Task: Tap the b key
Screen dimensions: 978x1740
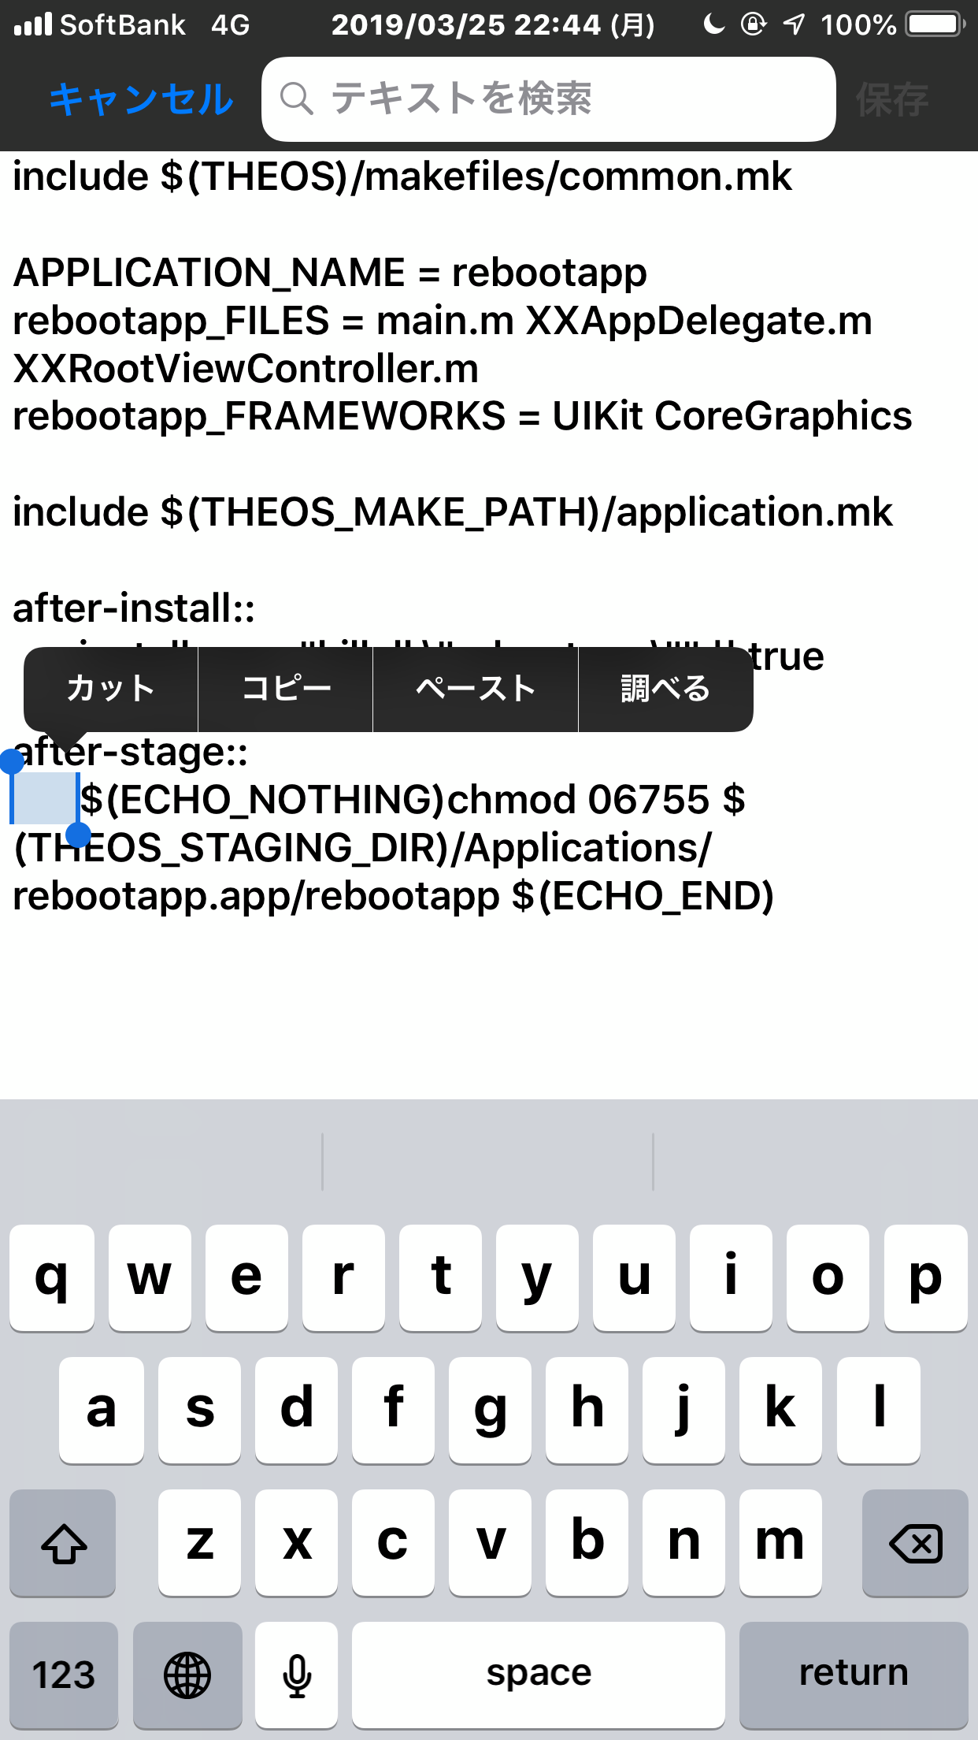Action: (587, 1543)
